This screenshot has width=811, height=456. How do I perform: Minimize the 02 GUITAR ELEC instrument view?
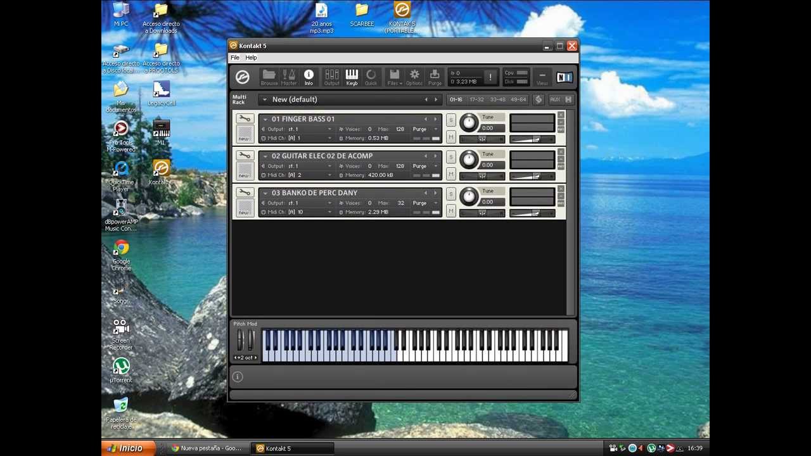coord(561,159)
